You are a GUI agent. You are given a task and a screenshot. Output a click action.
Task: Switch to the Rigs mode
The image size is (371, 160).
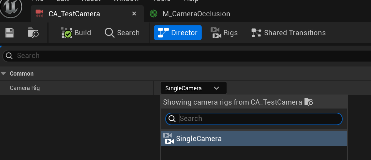[x=224, y=33]
